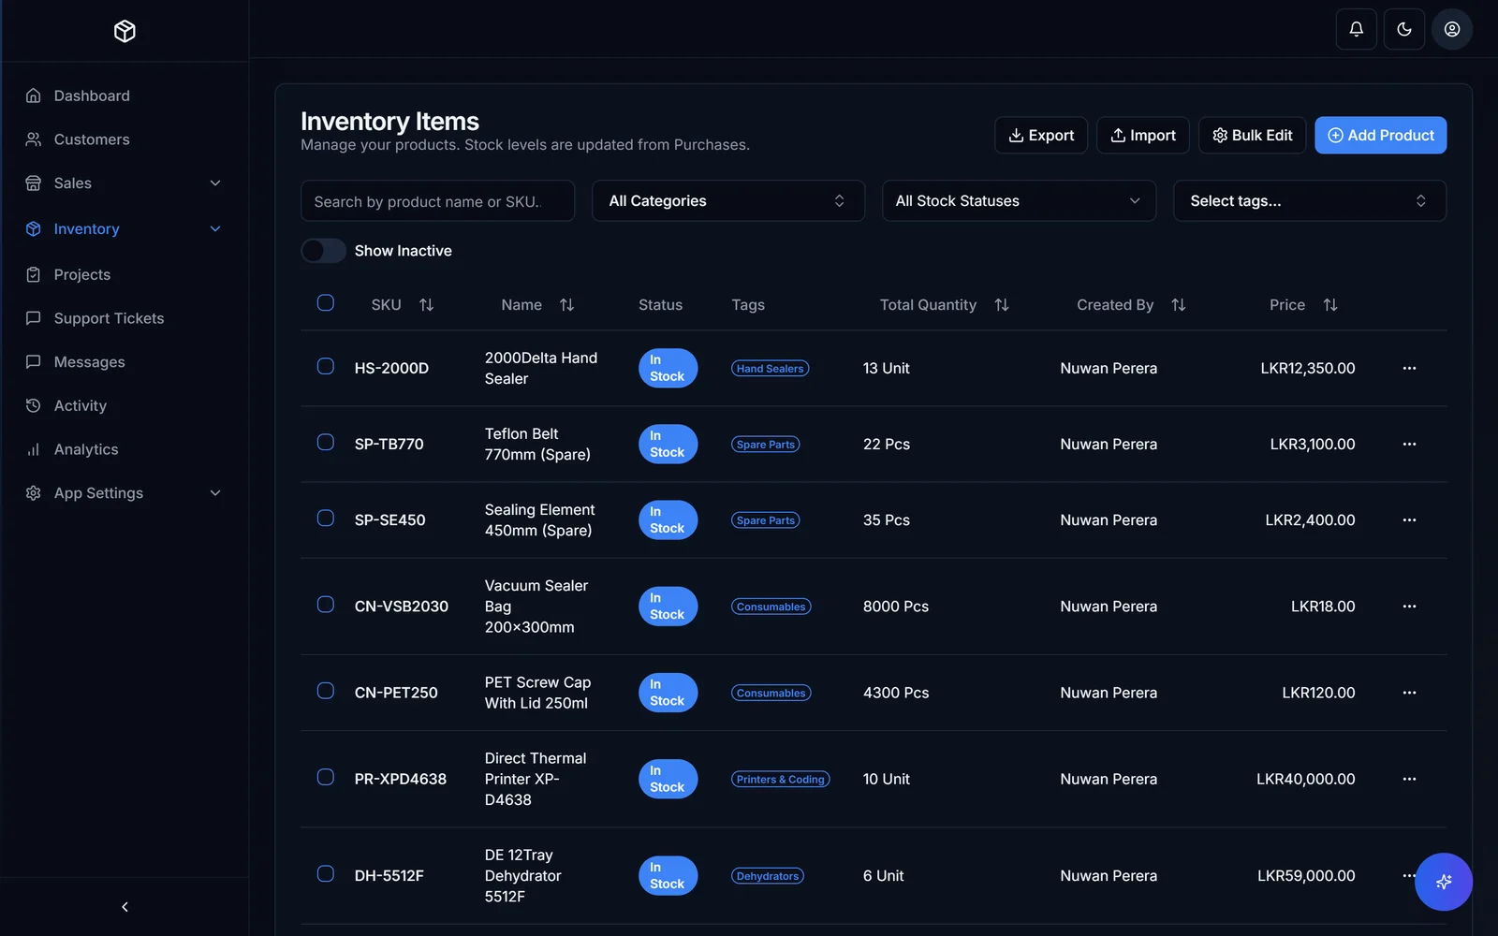Open row actions for PR-XPD4638
Screen dimensions: 1498x936
1409,779
